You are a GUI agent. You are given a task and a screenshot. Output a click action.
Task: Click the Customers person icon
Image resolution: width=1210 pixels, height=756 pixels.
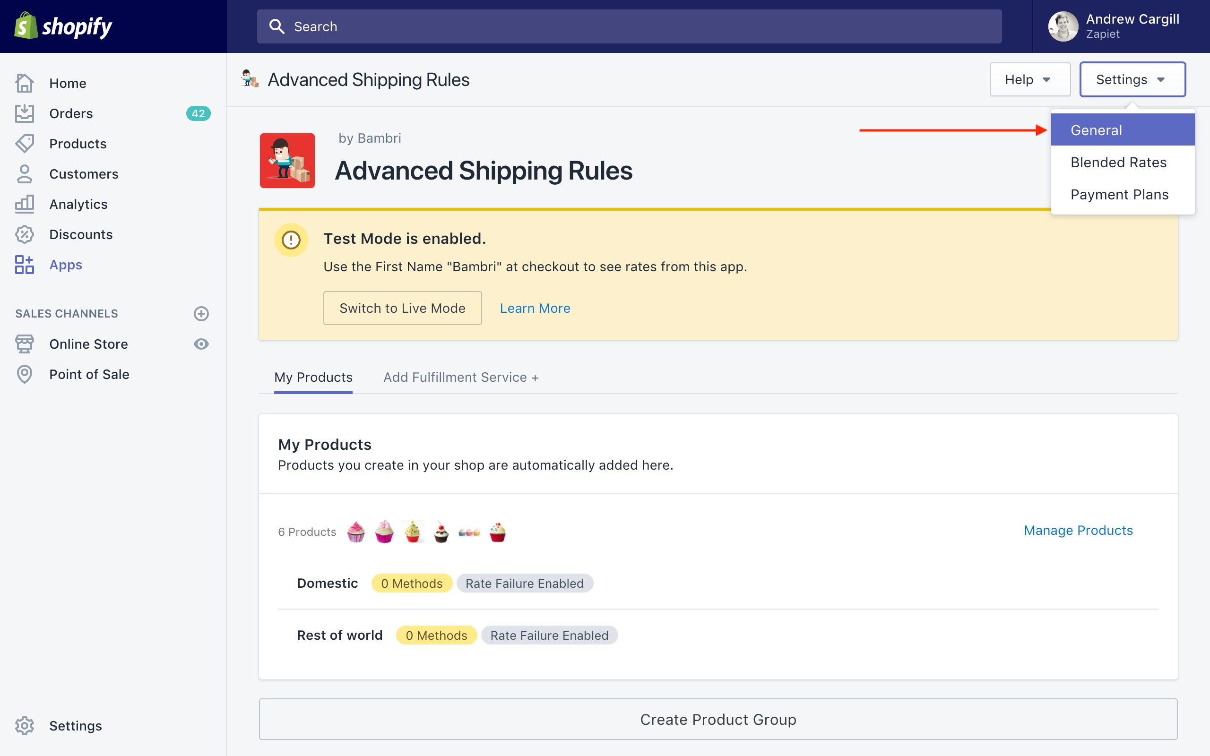[25, 174]
